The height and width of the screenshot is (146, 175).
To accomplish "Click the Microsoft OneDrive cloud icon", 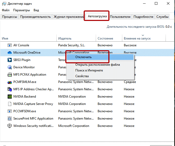I will click(10, 53).
